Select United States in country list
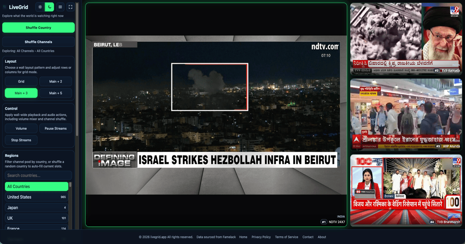 [x=36, y=197]
